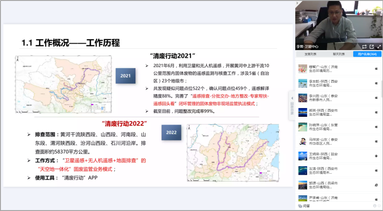This screenshot has width=383, height=211.
Task: Click IE browser icon beside 郭源-山西
Action: click(376, 184)
